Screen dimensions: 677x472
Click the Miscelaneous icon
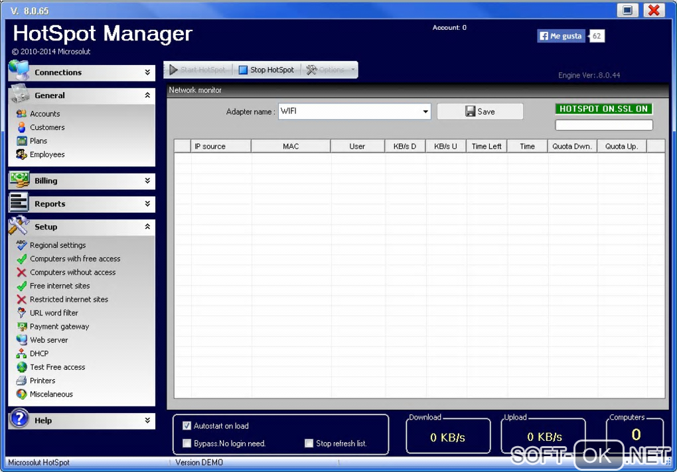(22, 394)
